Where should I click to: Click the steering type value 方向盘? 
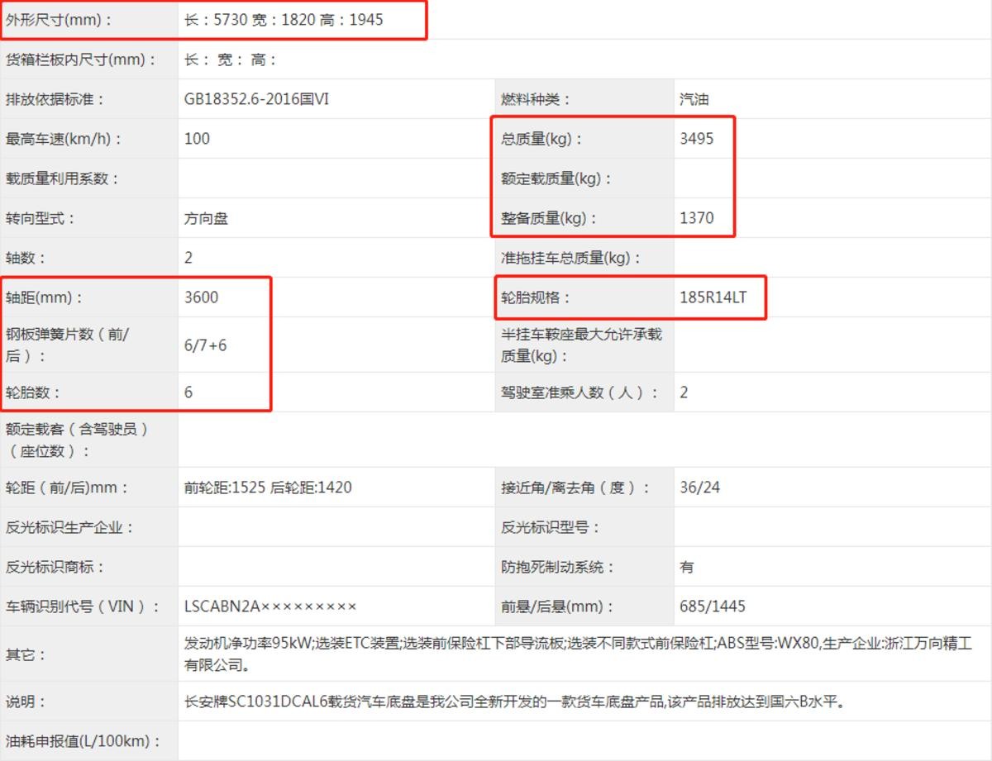(x=206, y=218)
